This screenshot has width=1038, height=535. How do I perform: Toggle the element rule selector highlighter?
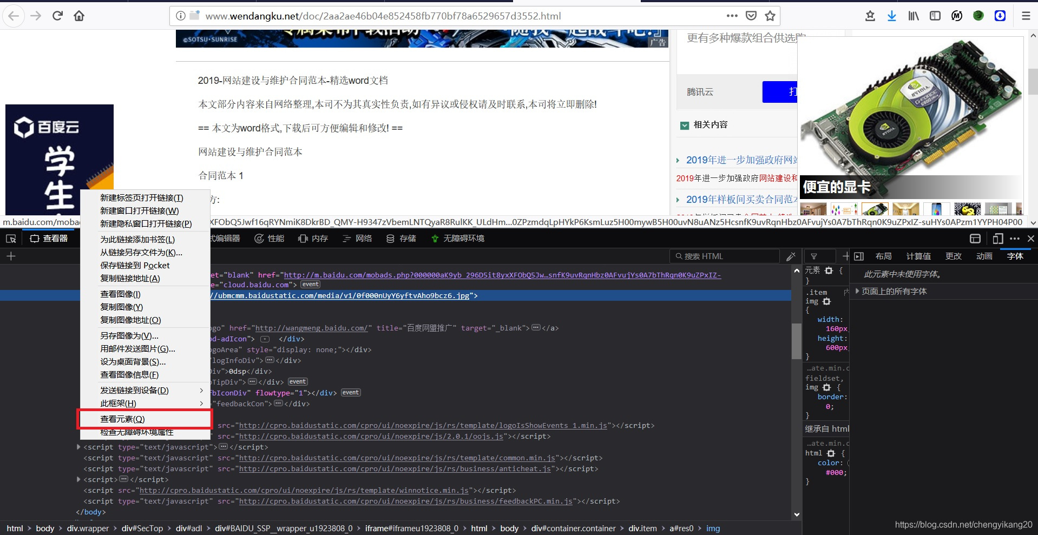point(829,270)
